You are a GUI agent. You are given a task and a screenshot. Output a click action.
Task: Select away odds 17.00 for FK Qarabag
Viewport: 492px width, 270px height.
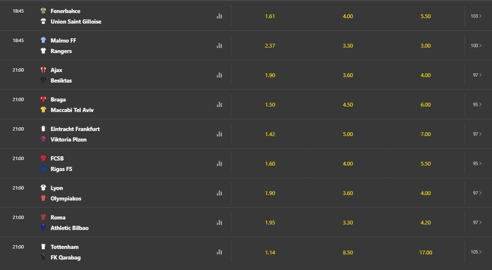coord(426,252)
